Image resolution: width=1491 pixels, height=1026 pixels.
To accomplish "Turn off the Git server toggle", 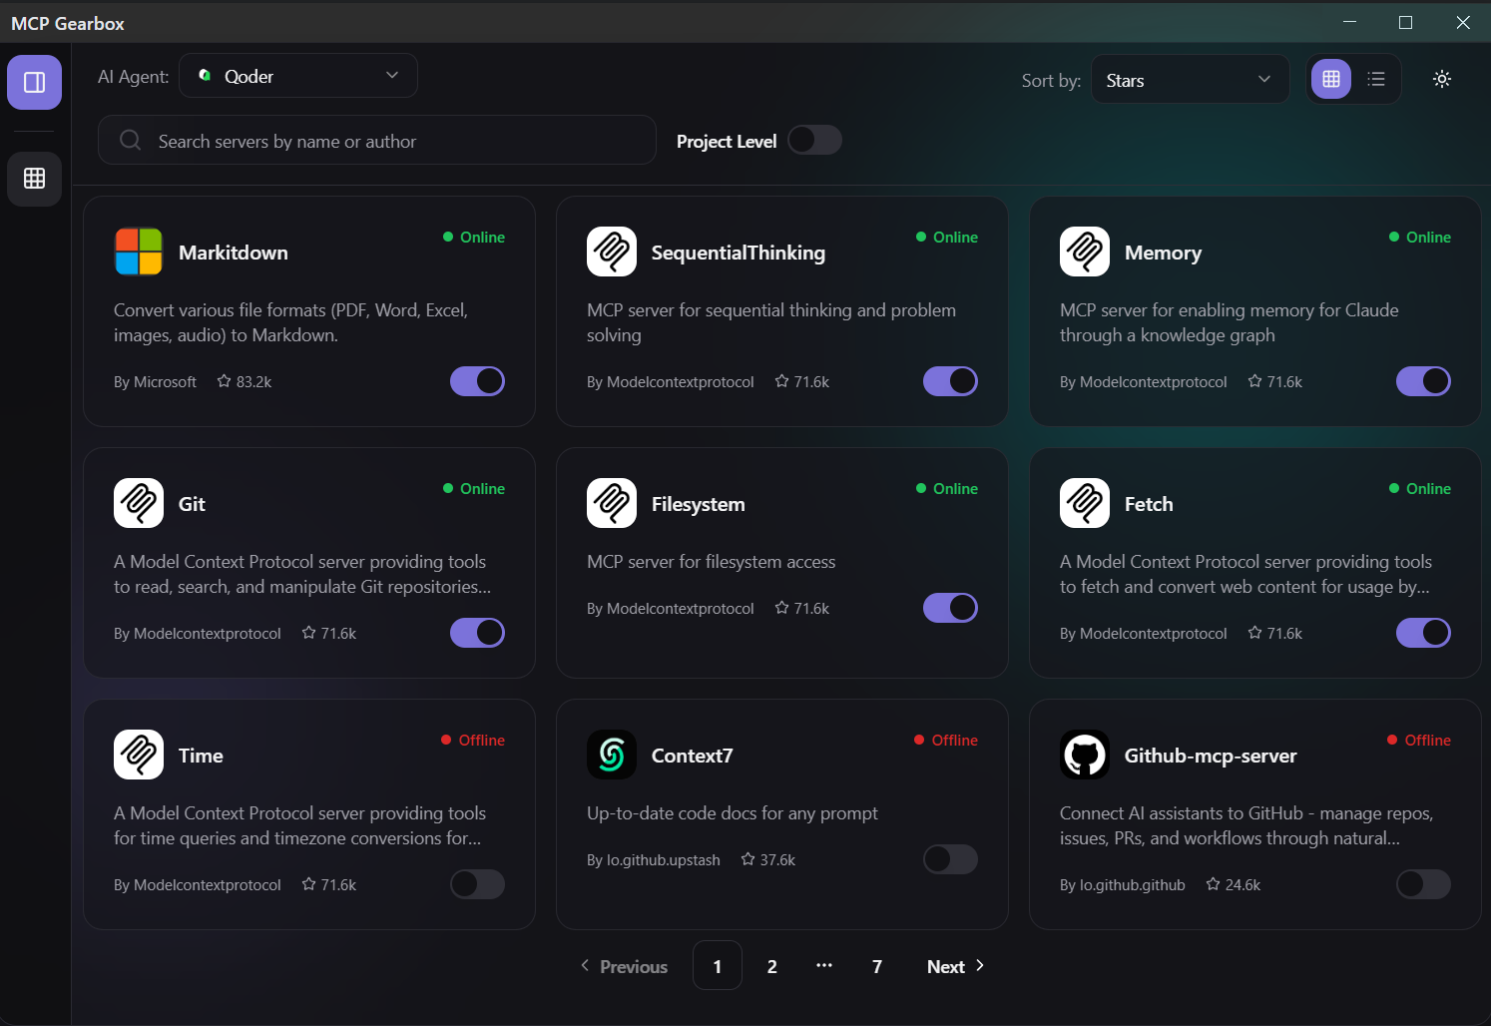I will [x=477, y=633].
